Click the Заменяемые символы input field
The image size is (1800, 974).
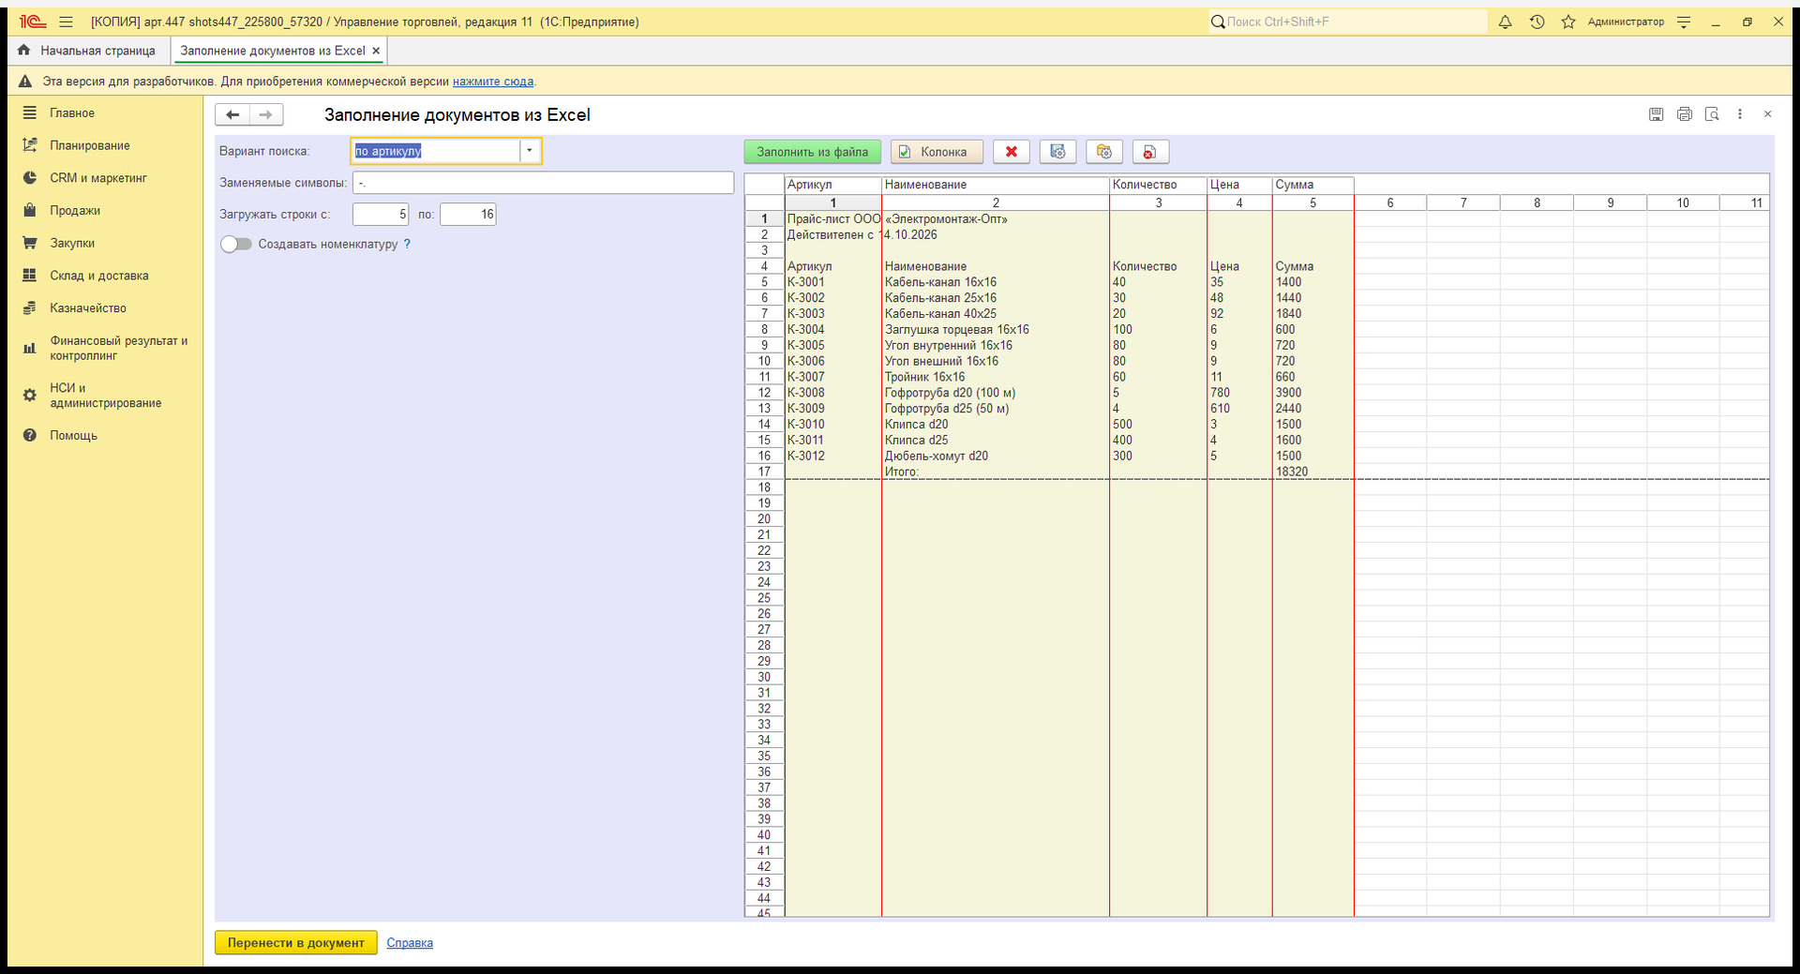[543, 183]
